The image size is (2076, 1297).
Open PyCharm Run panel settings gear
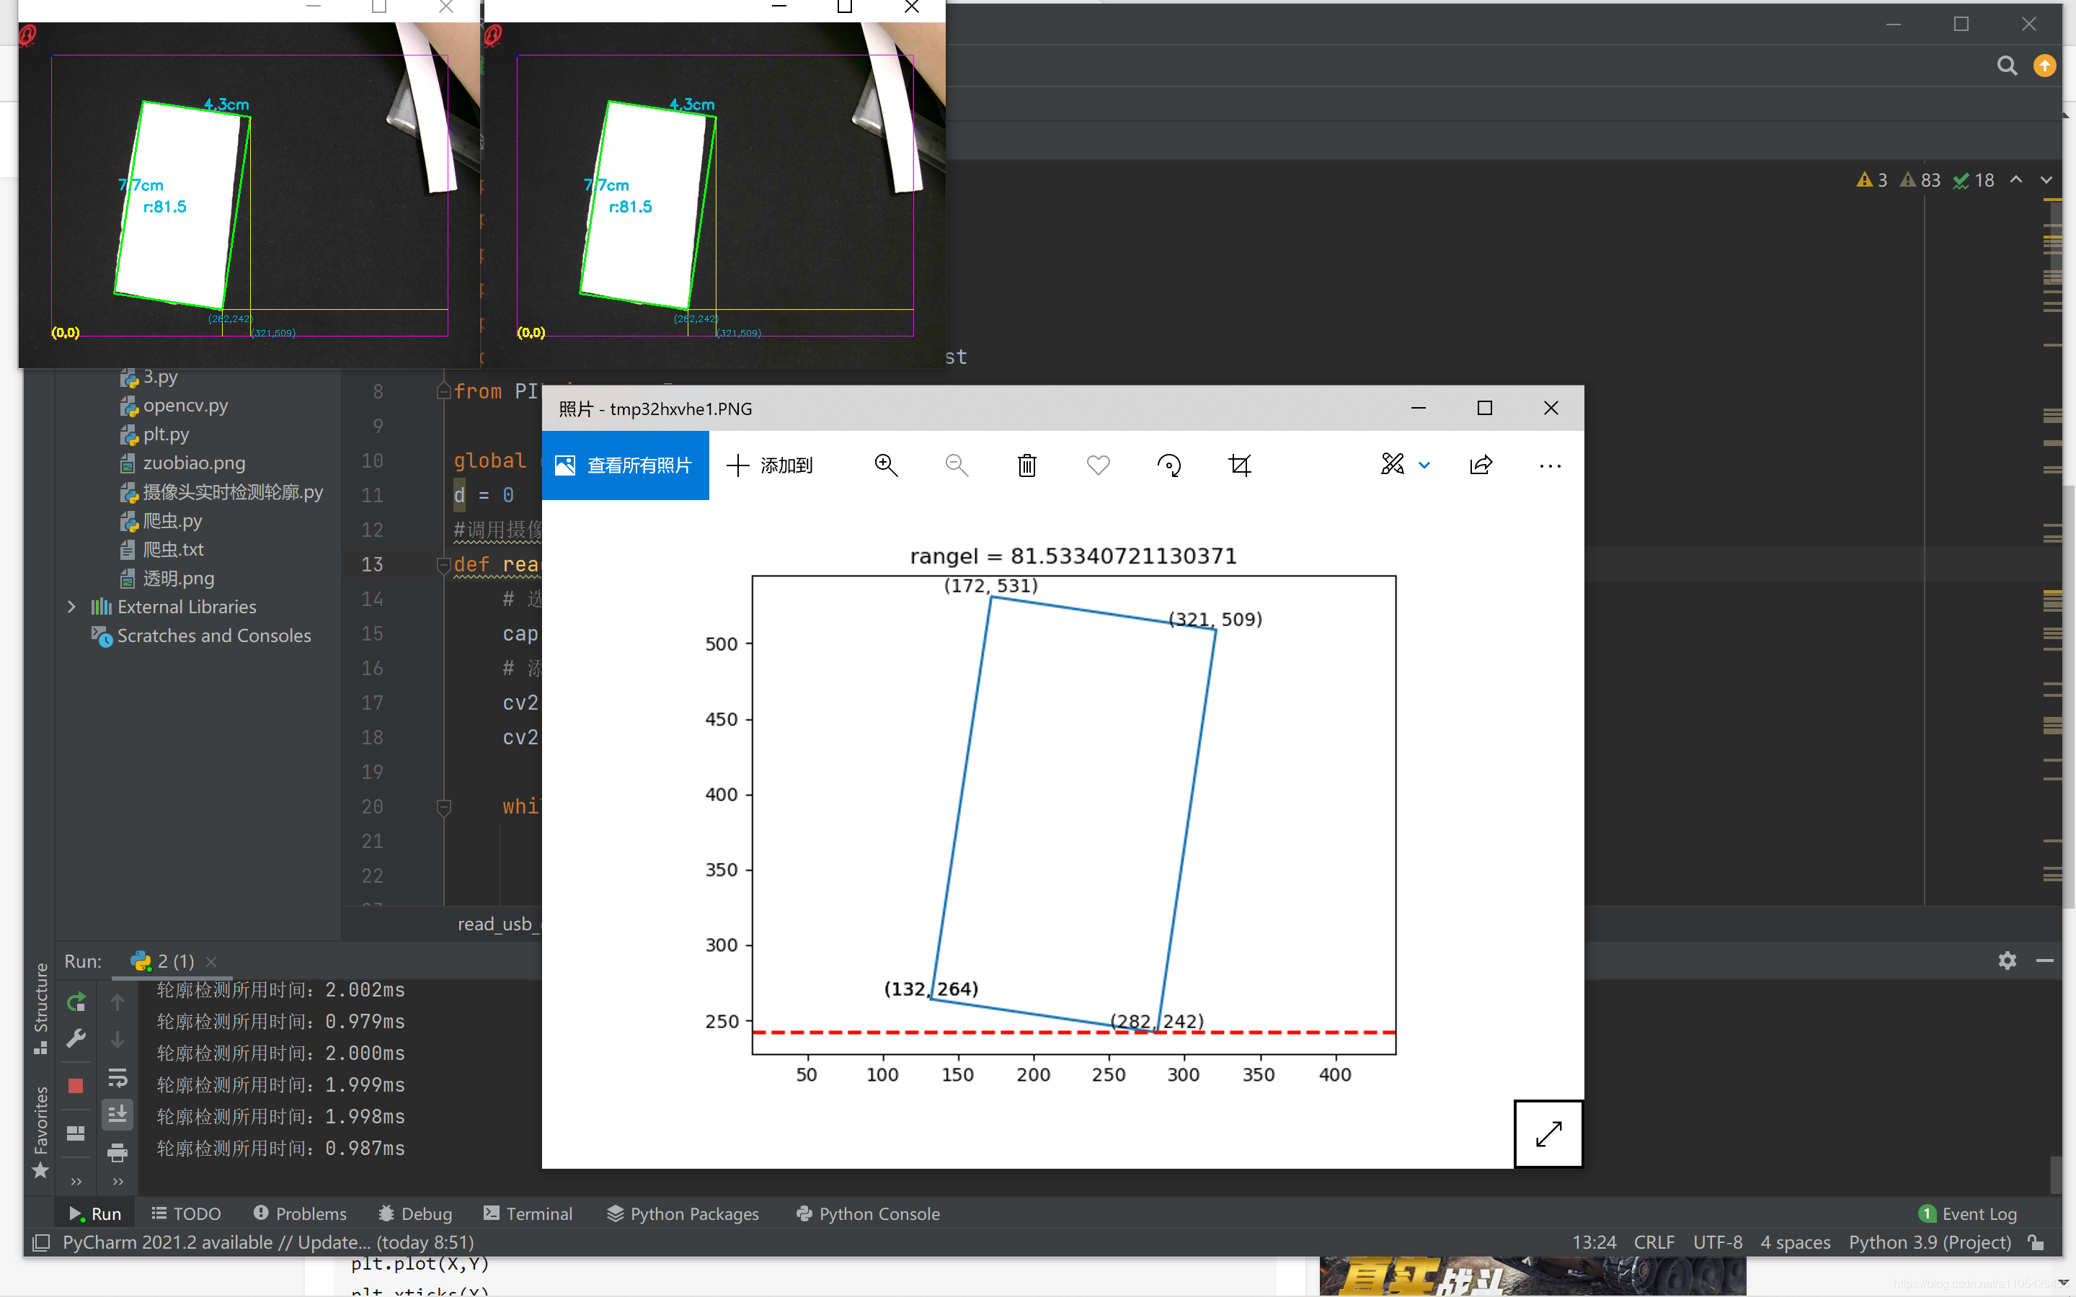pyautogui.click(x=2007, y=961)
